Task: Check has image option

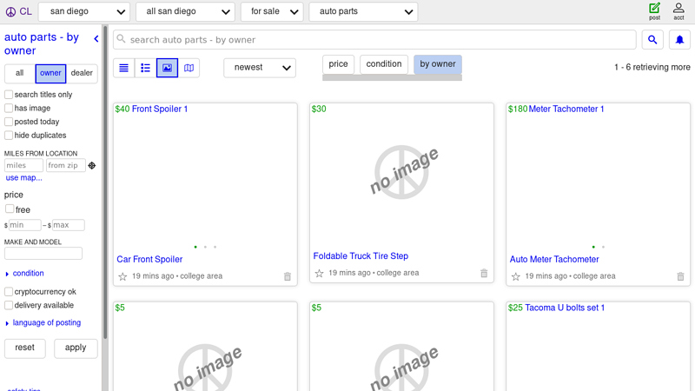Action: 9,108
